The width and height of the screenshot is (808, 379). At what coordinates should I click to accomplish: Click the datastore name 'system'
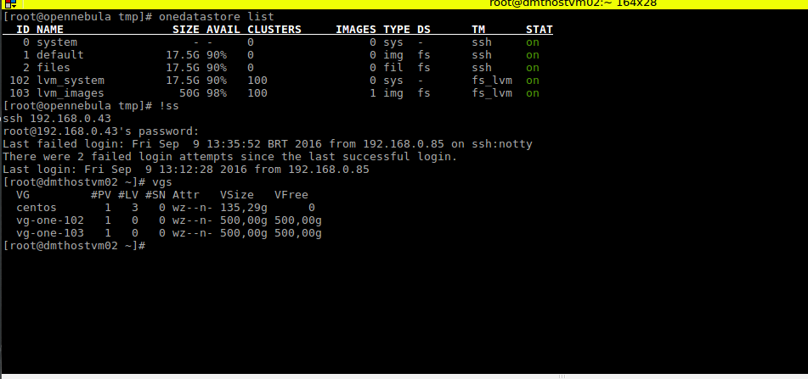(57, 42)
